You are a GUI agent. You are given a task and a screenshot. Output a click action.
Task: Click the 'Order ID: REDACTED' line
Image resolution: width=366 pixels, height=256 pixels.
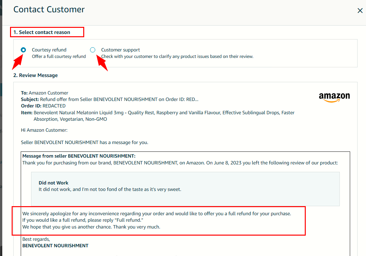click(43, 106)
